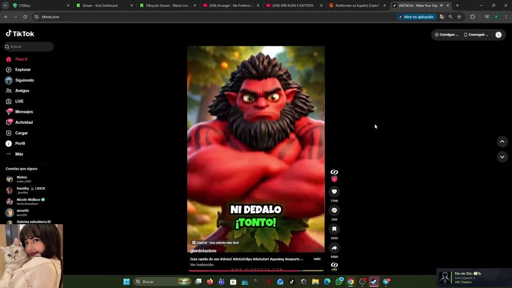Expand the caption with más
The image size is (512, 288).
pyautogui.click(x=317, y=259)
